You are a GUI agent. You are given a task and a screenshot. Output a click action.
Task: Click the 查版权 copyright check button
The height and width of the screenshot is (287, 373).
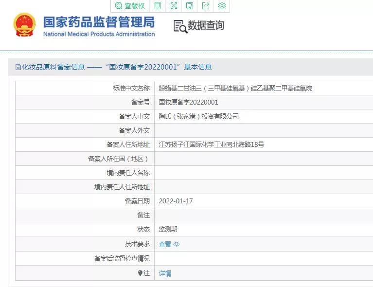[130, 6]
